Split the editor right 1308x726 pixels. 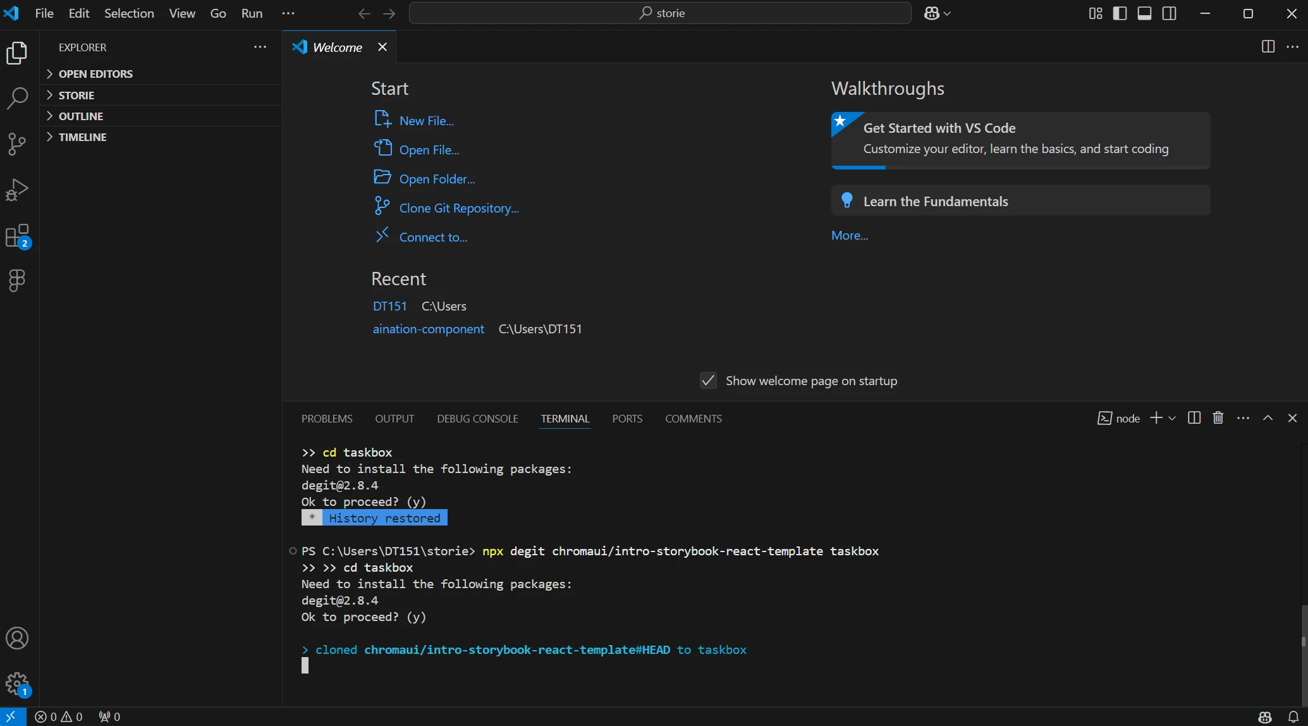coord(1268,47)
